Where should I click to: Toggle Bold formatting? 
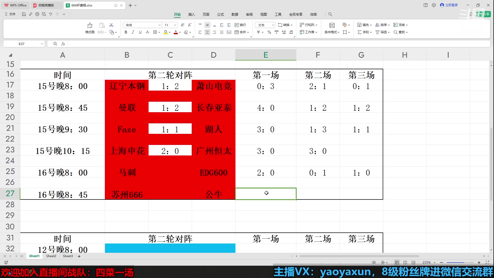pos(126,32)
